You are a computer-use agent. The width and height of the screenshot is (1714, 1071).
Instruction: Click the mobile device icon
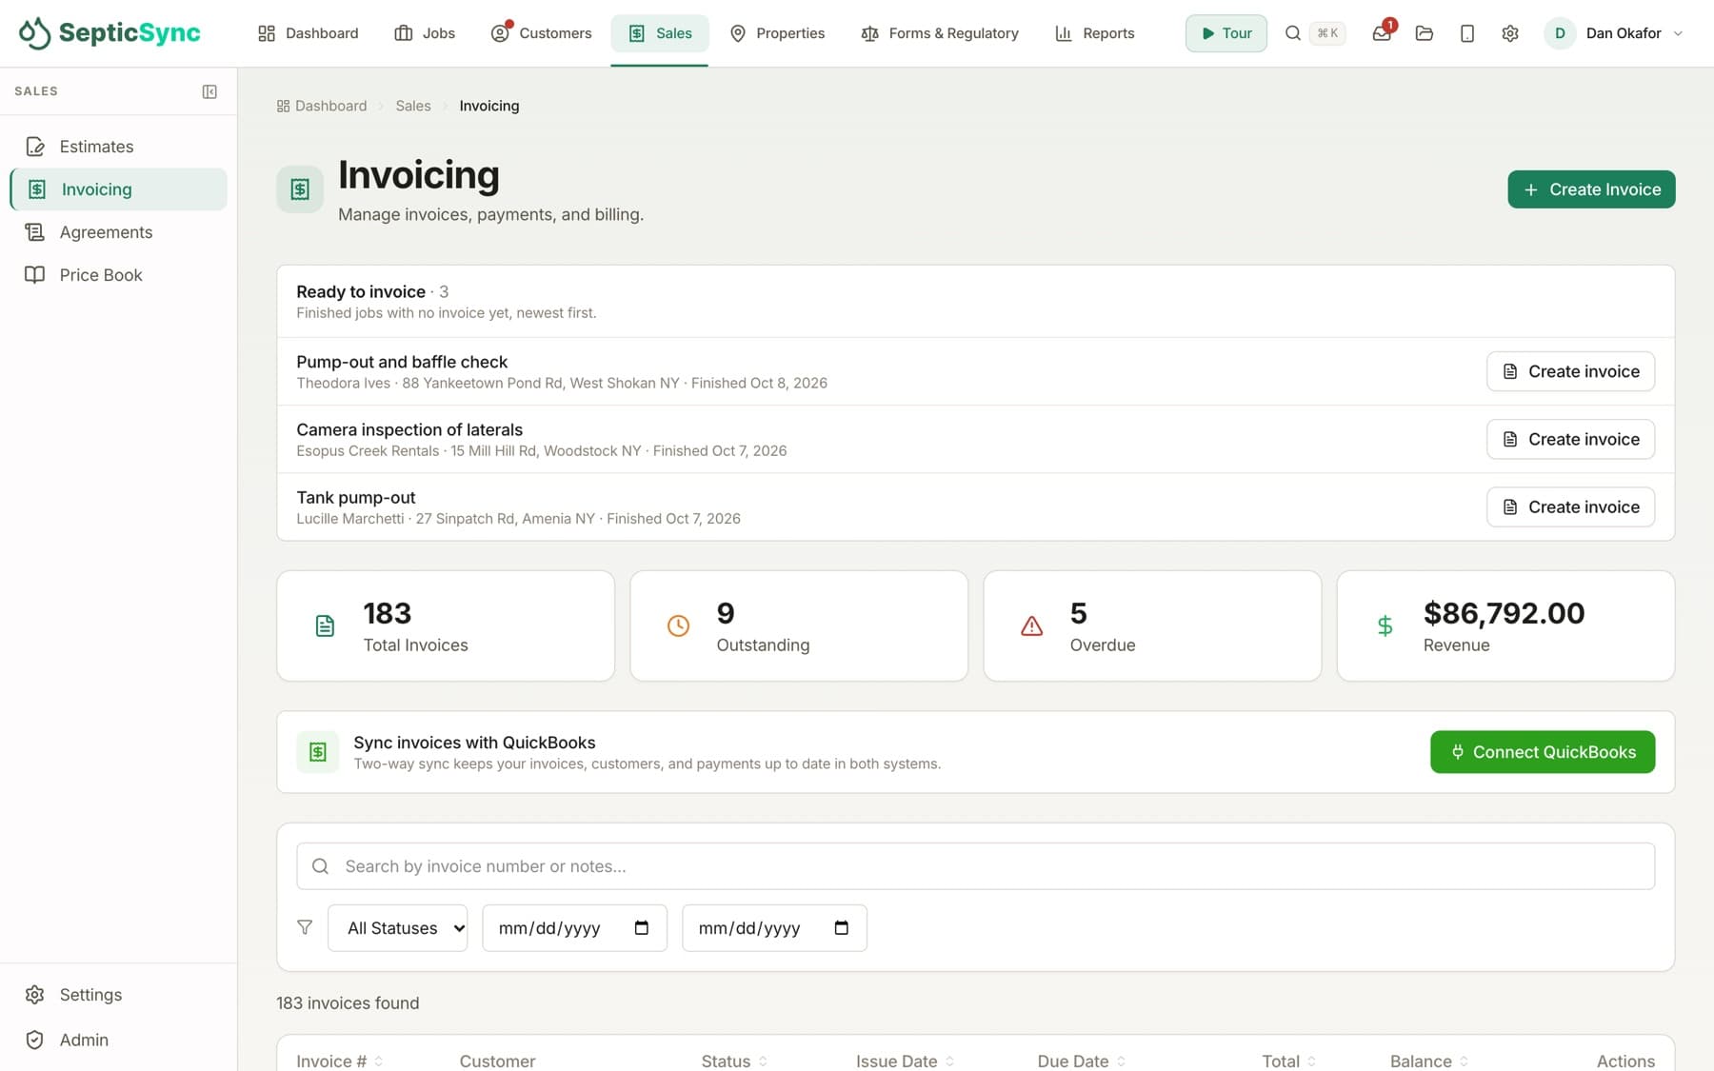(1467, 33)
